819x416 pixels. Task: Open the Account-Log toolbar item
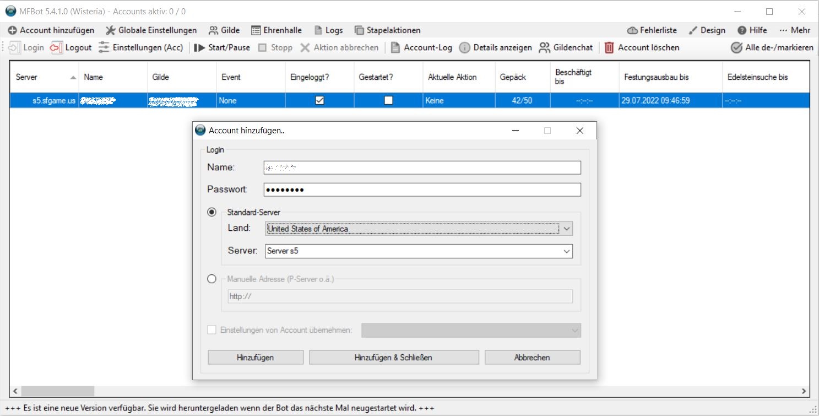[x=421, y=47]
